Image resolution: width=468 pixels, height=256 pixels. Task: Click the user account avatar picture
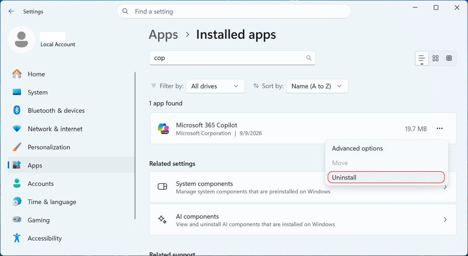[21, 40]
